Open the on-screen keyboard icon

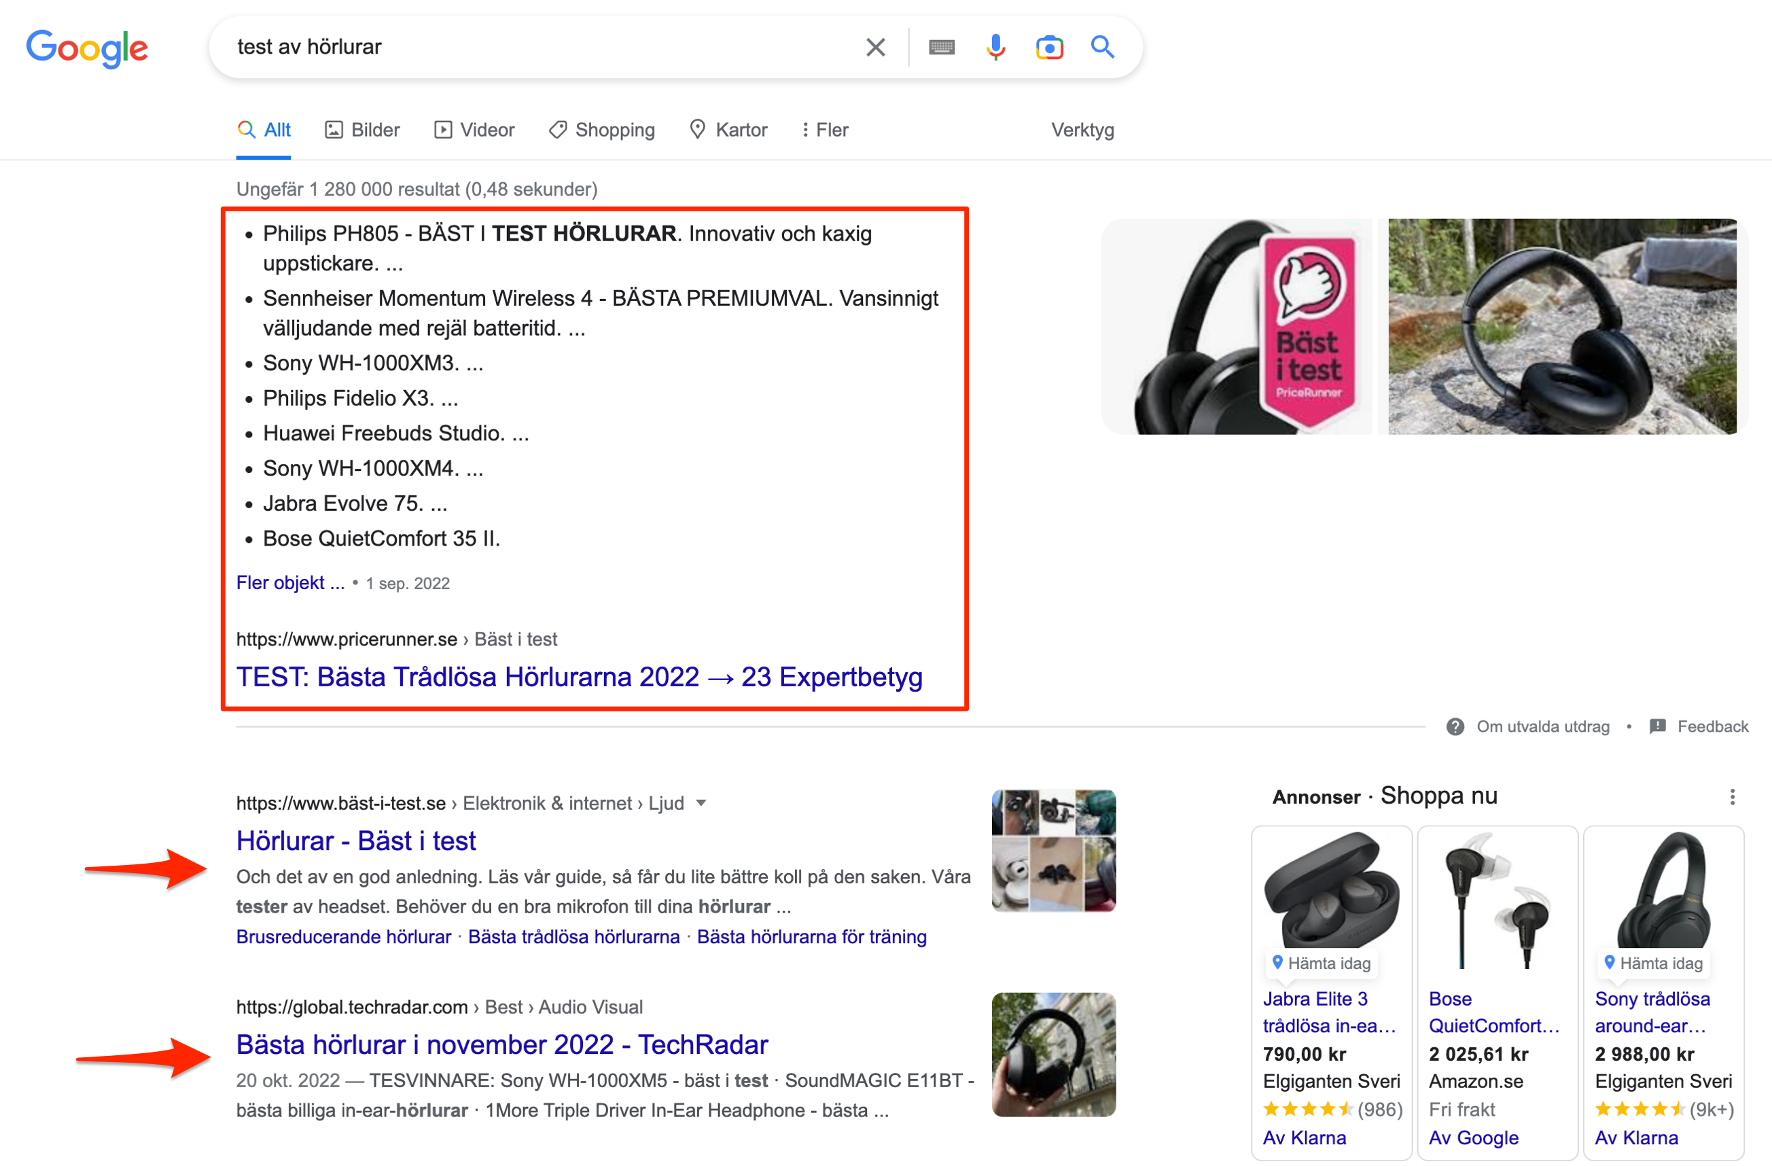[x=942, y=48]
